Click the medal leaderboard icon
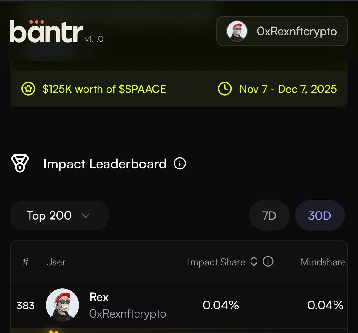358x333 pixels. point(20,163)
